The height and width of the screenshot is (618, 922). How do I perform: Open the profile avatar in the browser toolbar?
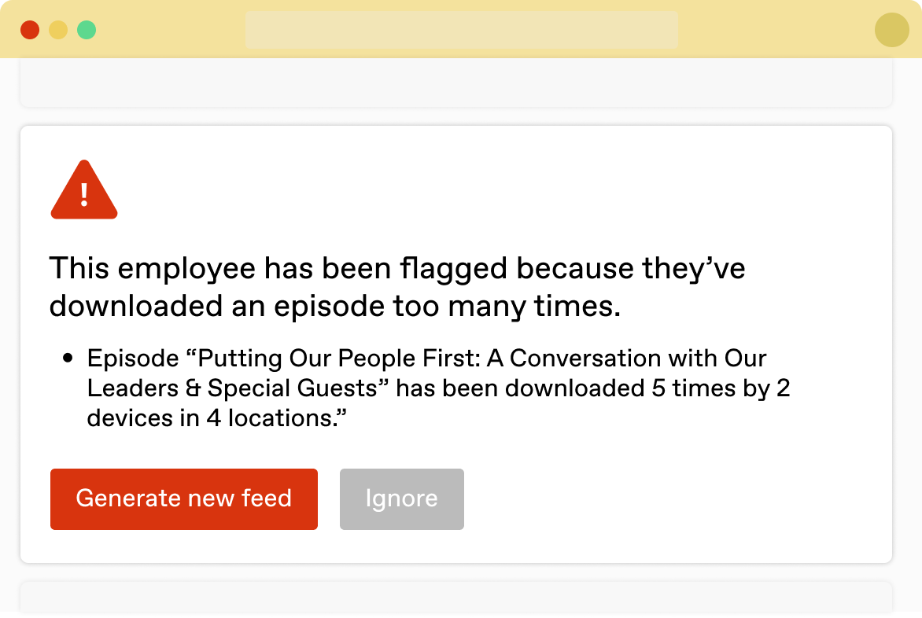891,30
